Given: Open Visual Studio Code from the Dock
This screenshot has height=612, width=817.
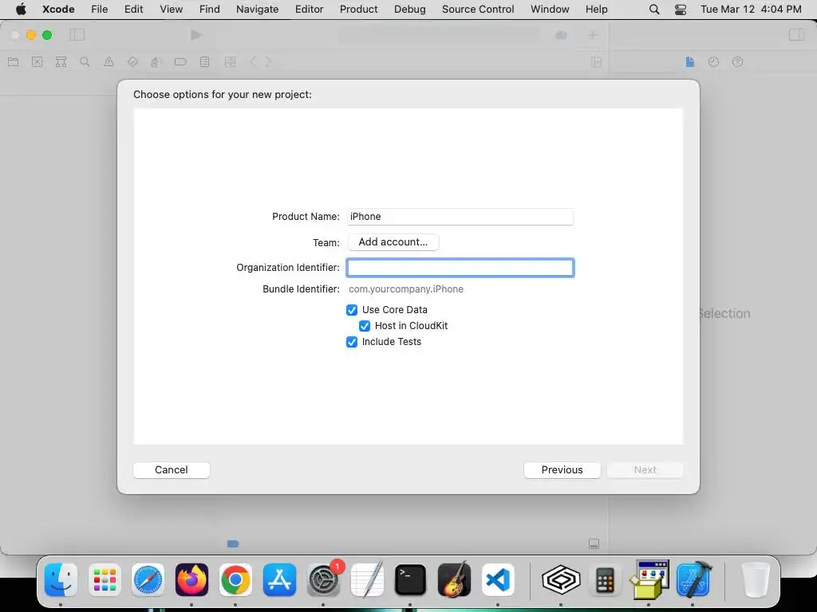Looking at the screenshot, I should pos(498,580).
